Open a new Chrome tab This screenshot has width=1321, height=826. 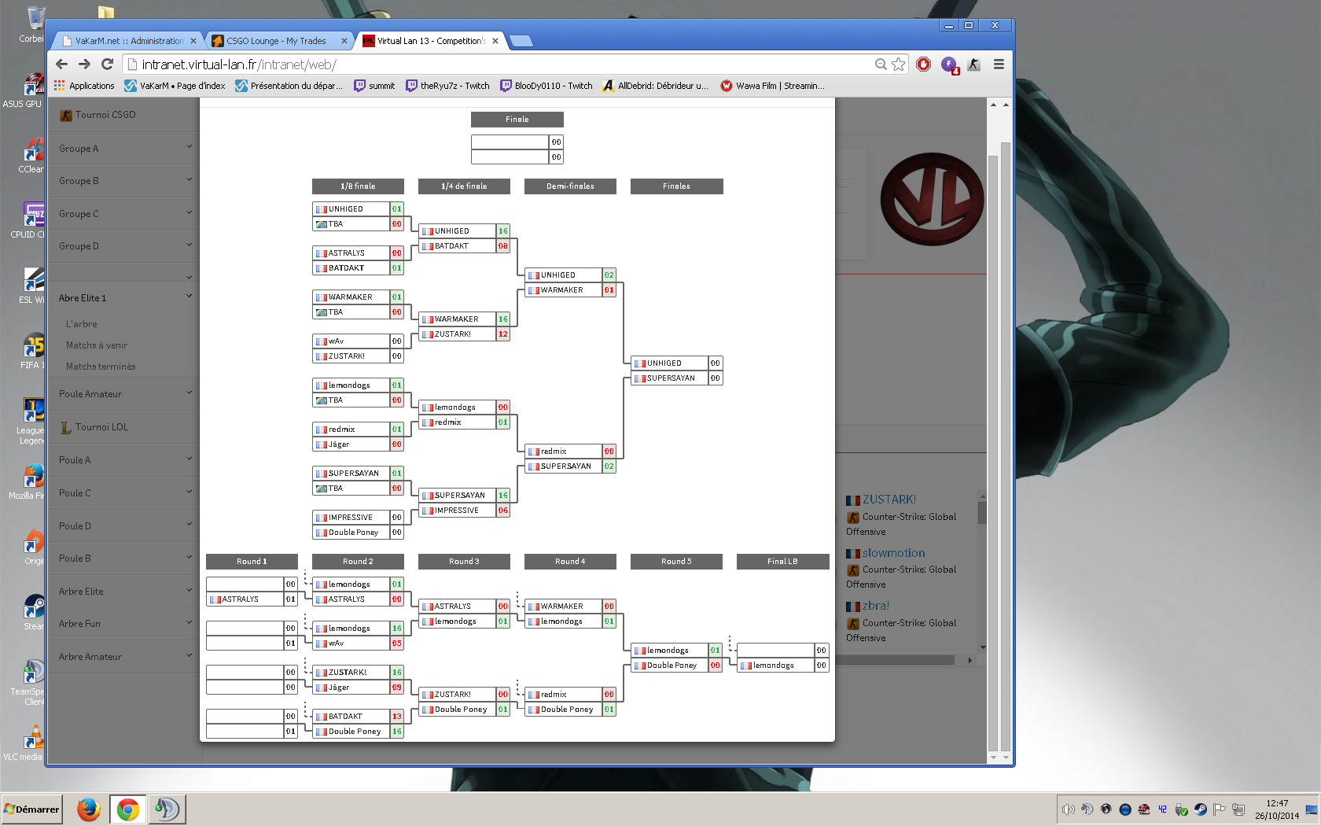pos(521,41)
